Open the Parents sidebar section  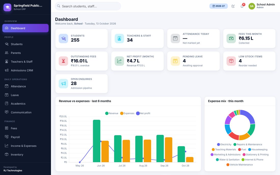click(25, 53)
